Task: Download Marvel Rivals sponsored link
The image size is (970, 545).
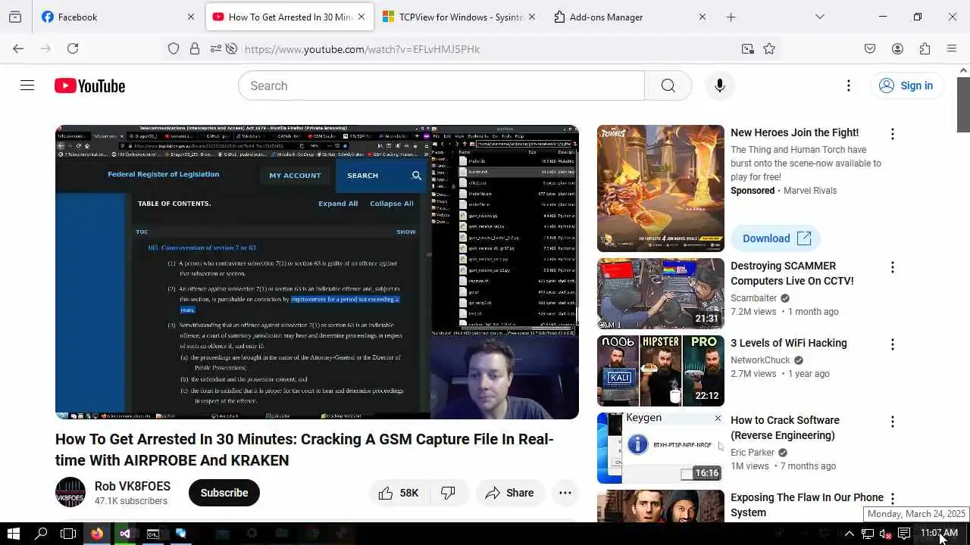Action: point(776,238)
